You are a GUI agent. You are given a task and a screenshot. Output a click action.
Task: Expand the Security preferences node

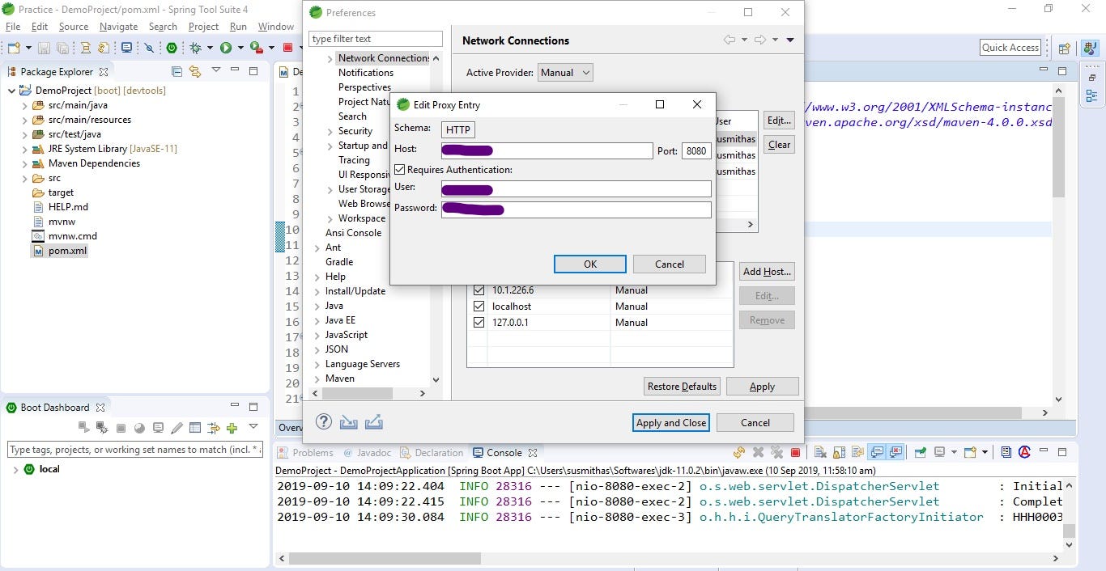pos(330,131)
